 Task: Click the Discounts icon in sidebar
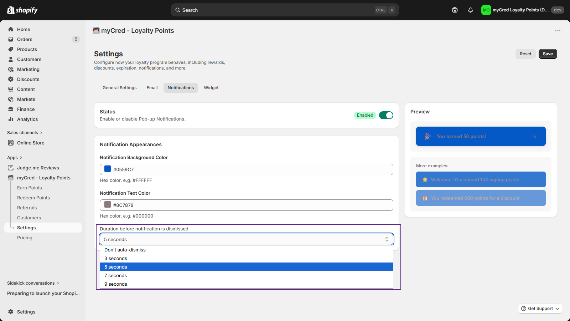tap(11, 79)
